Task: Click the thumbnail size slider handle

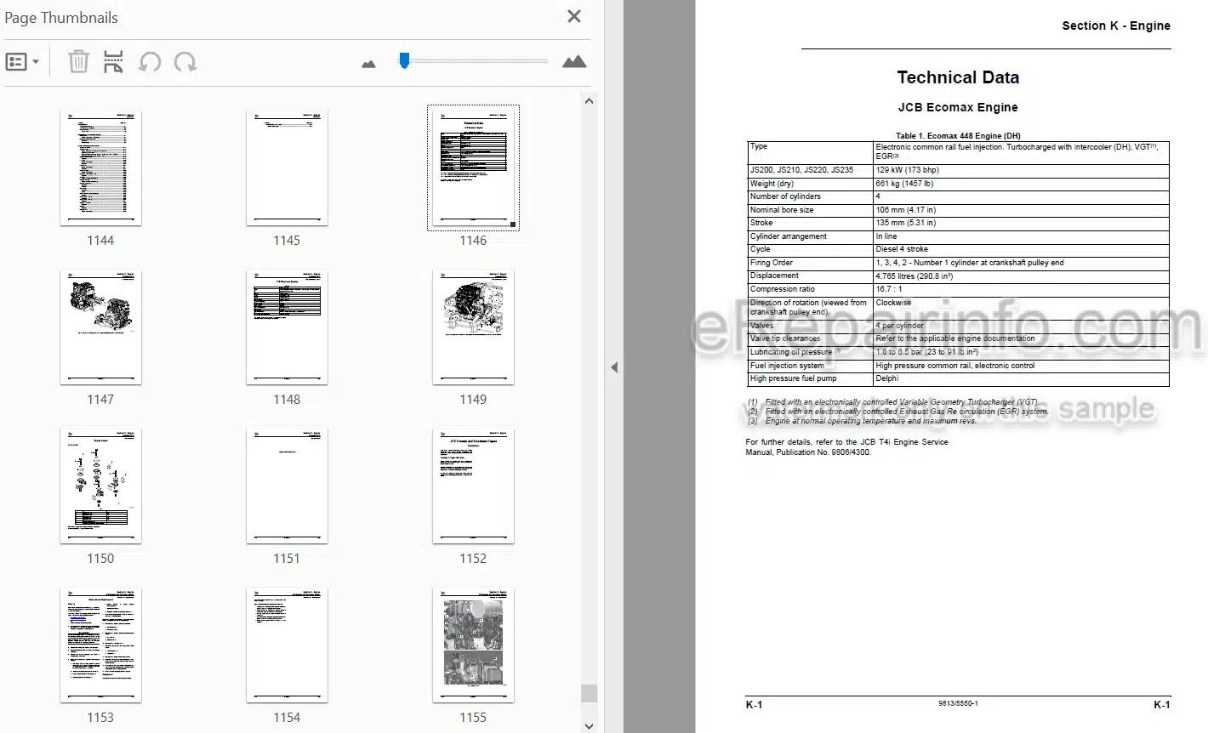Action: click(404, 60)
